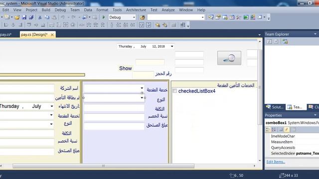Click Alphabetical sort icon in Properties
The image size is (319, 179).
click(274, 129)
